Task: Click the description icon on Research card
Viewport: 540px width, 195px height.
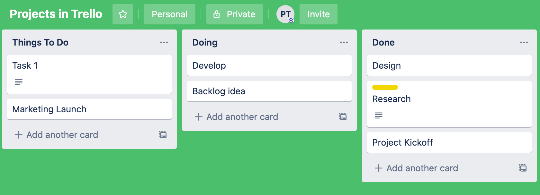Action: (379, 115)
